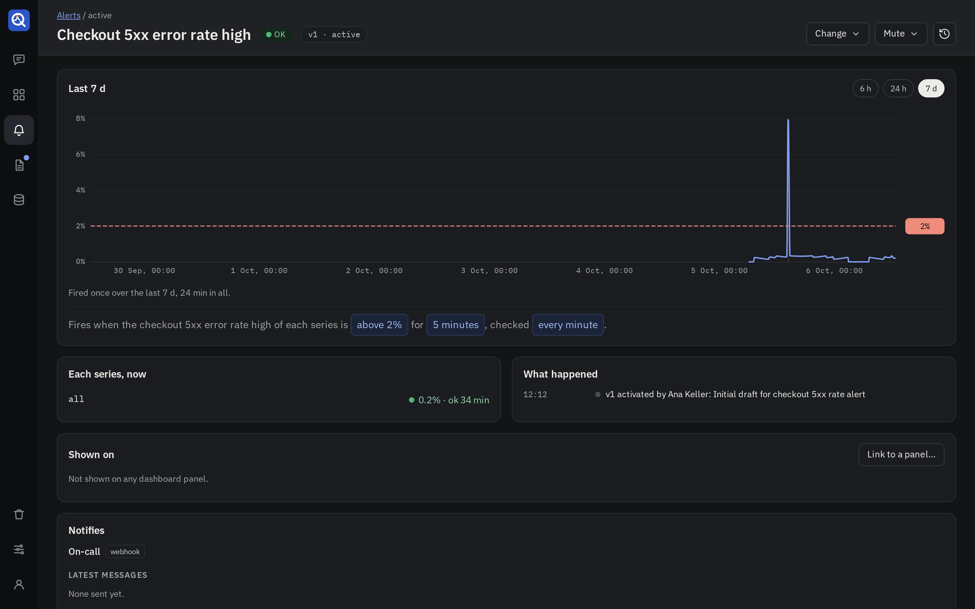Select the Alerts bell icon
This screenshot has height=609, width=975.
coord(19,130)
